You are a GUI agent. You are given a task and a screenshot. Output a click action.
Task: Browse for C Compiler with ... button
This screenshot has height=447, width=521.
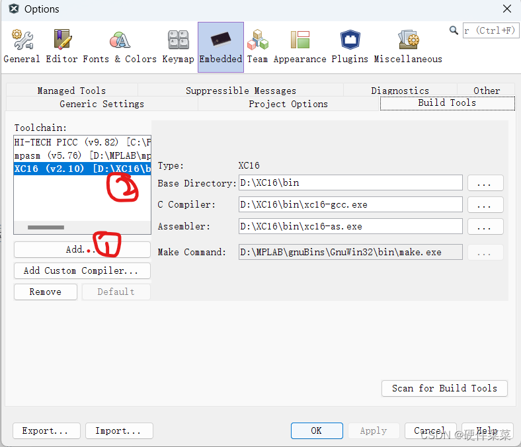pyautogui.click(x=485, y=204)
